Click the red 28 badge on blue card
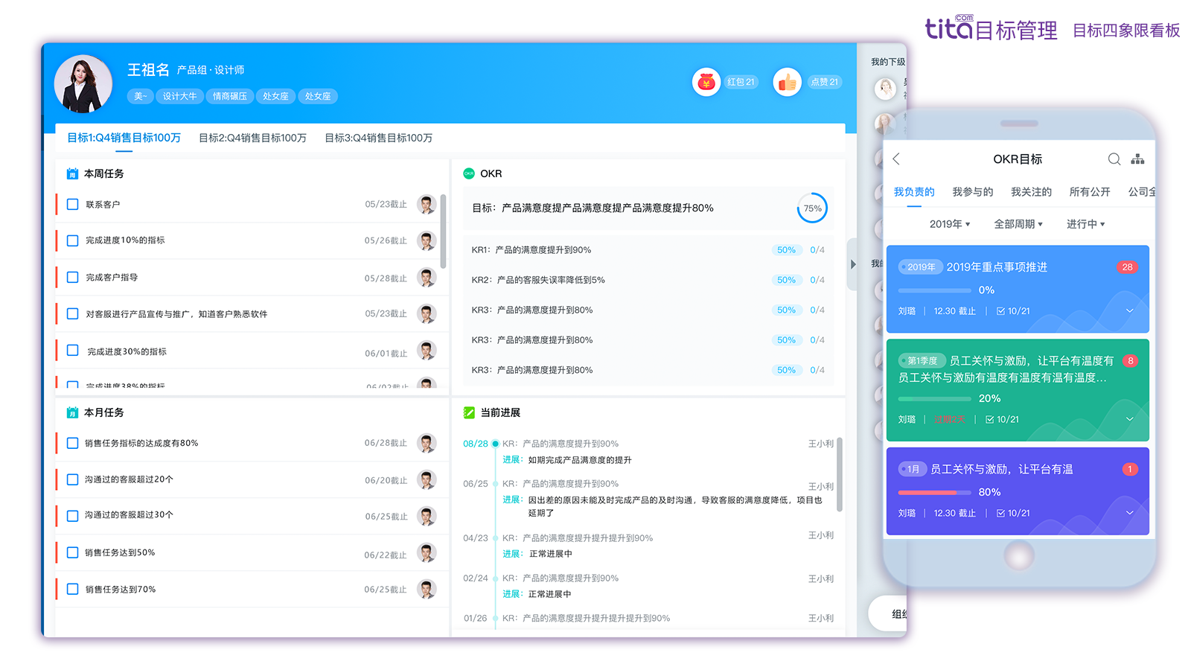Image resolution: width=1191 pixels, height=670 pixels. (1127, 267)
